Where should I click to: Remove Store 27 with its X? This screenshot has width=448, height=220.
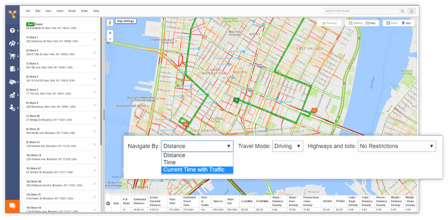(95, 171)
